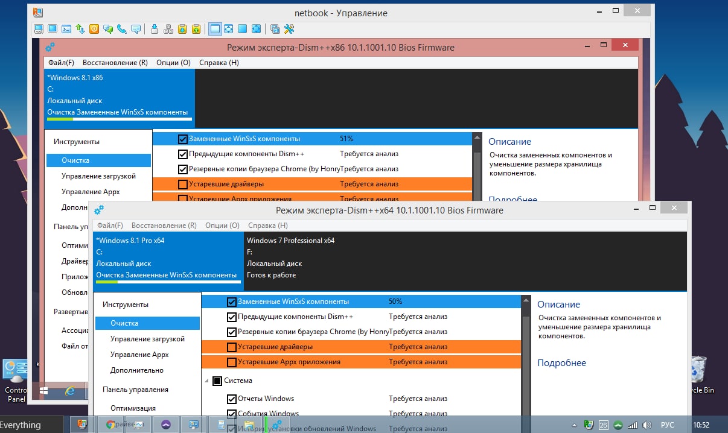Open Опции (O) menu in x86 window
The width and height of the screenshot is (728, 433).
tap(173, 63)
